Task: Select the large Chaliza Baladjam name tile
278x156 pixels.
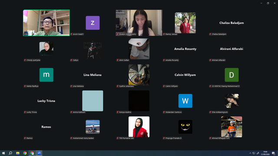Action: [232, 23]
